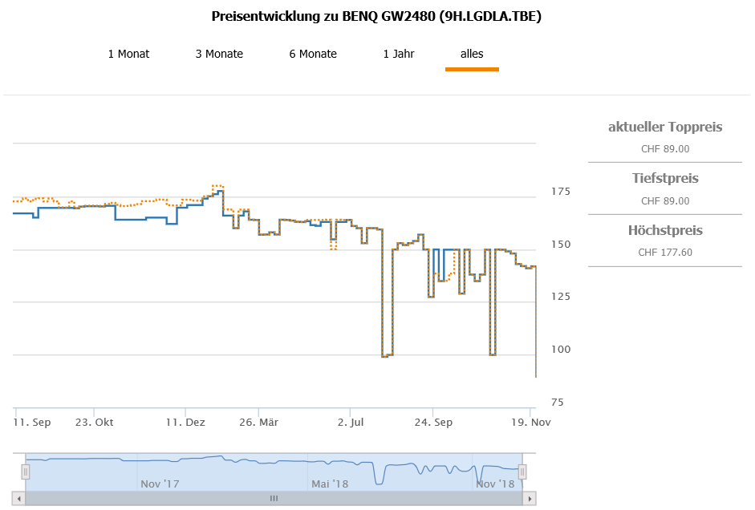Choose the 1 Jahr time range

click(x=399, y=55)
